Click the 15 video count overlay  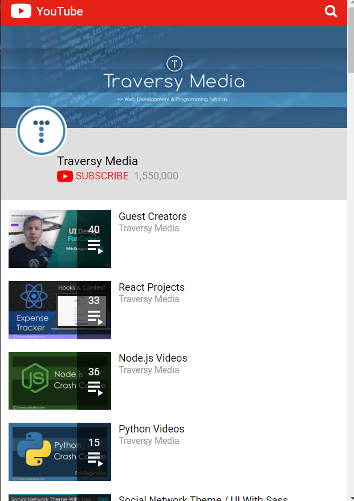(x=94, y=443)
